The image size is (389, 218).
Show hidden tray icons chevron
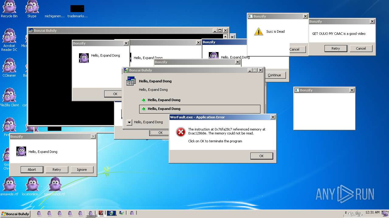(x=346, y=213)
